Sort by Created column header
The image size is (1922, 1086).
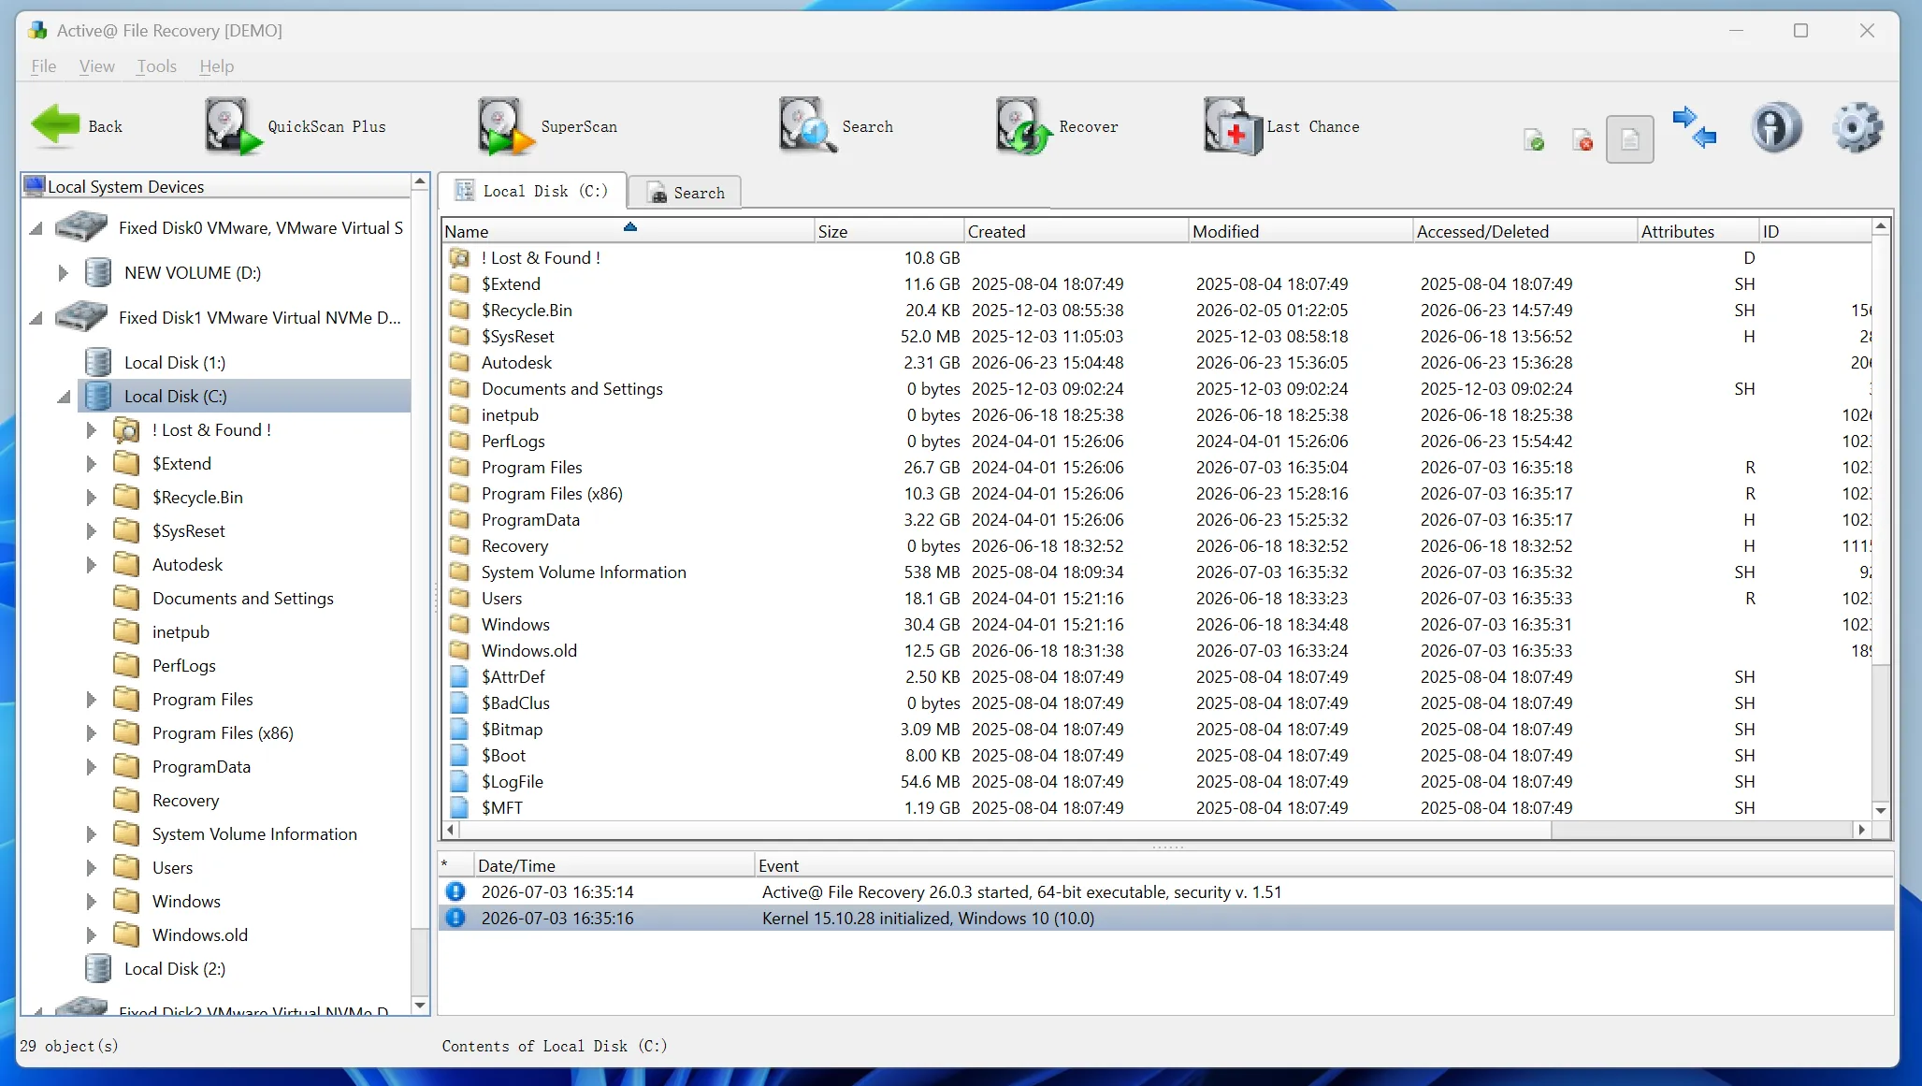tap(1076, 231)
